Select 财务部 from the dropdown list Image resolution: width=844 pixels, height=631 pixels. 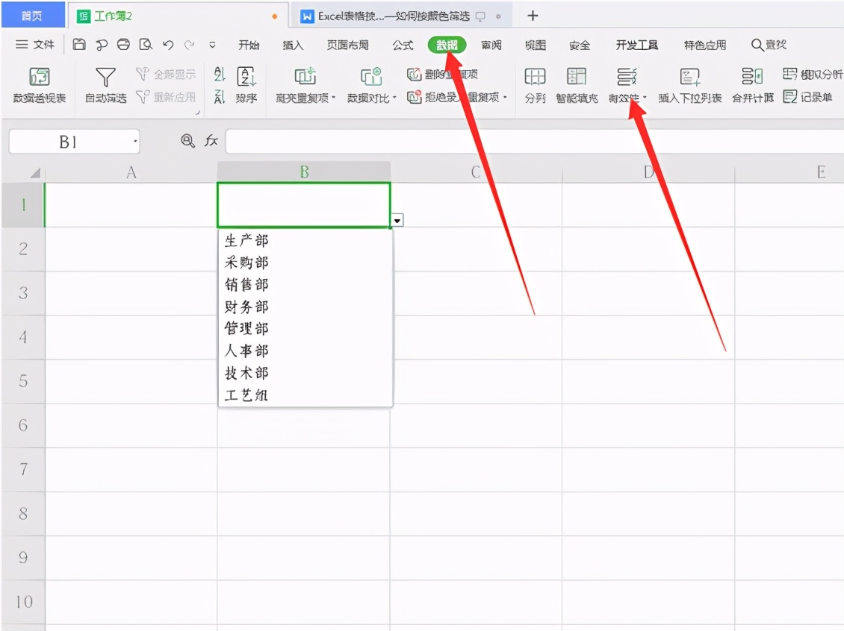point(246,307)
